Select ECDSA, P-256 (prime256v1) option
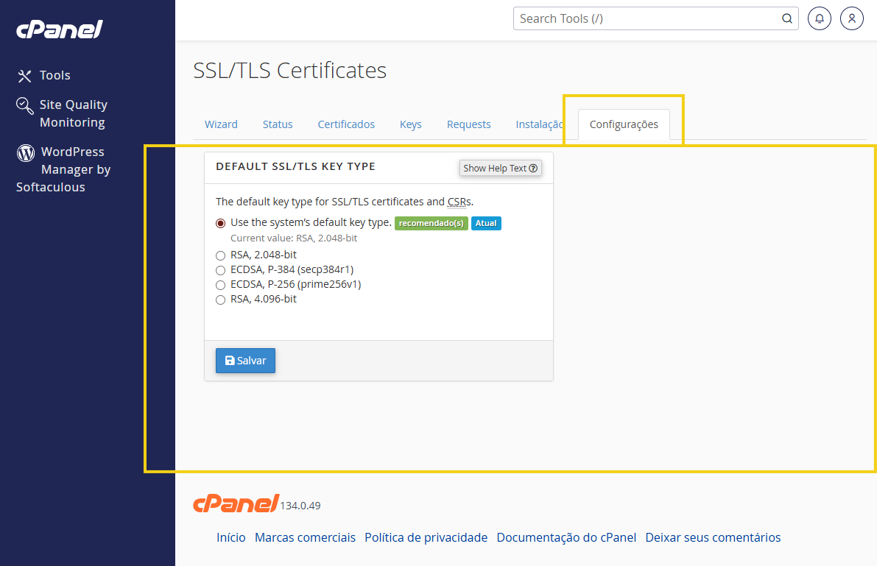The height and width of the screenshot is (566, 877). click(220, 286)
